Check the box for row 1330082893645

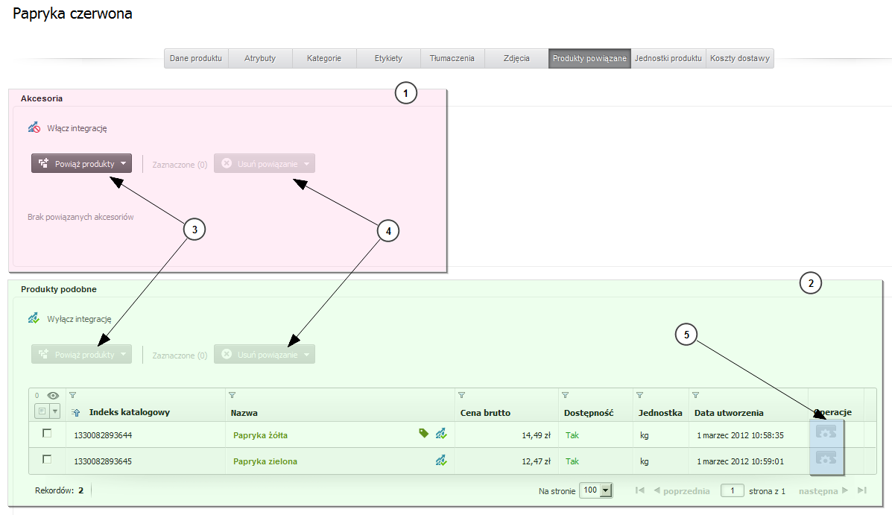click(47, 460)
